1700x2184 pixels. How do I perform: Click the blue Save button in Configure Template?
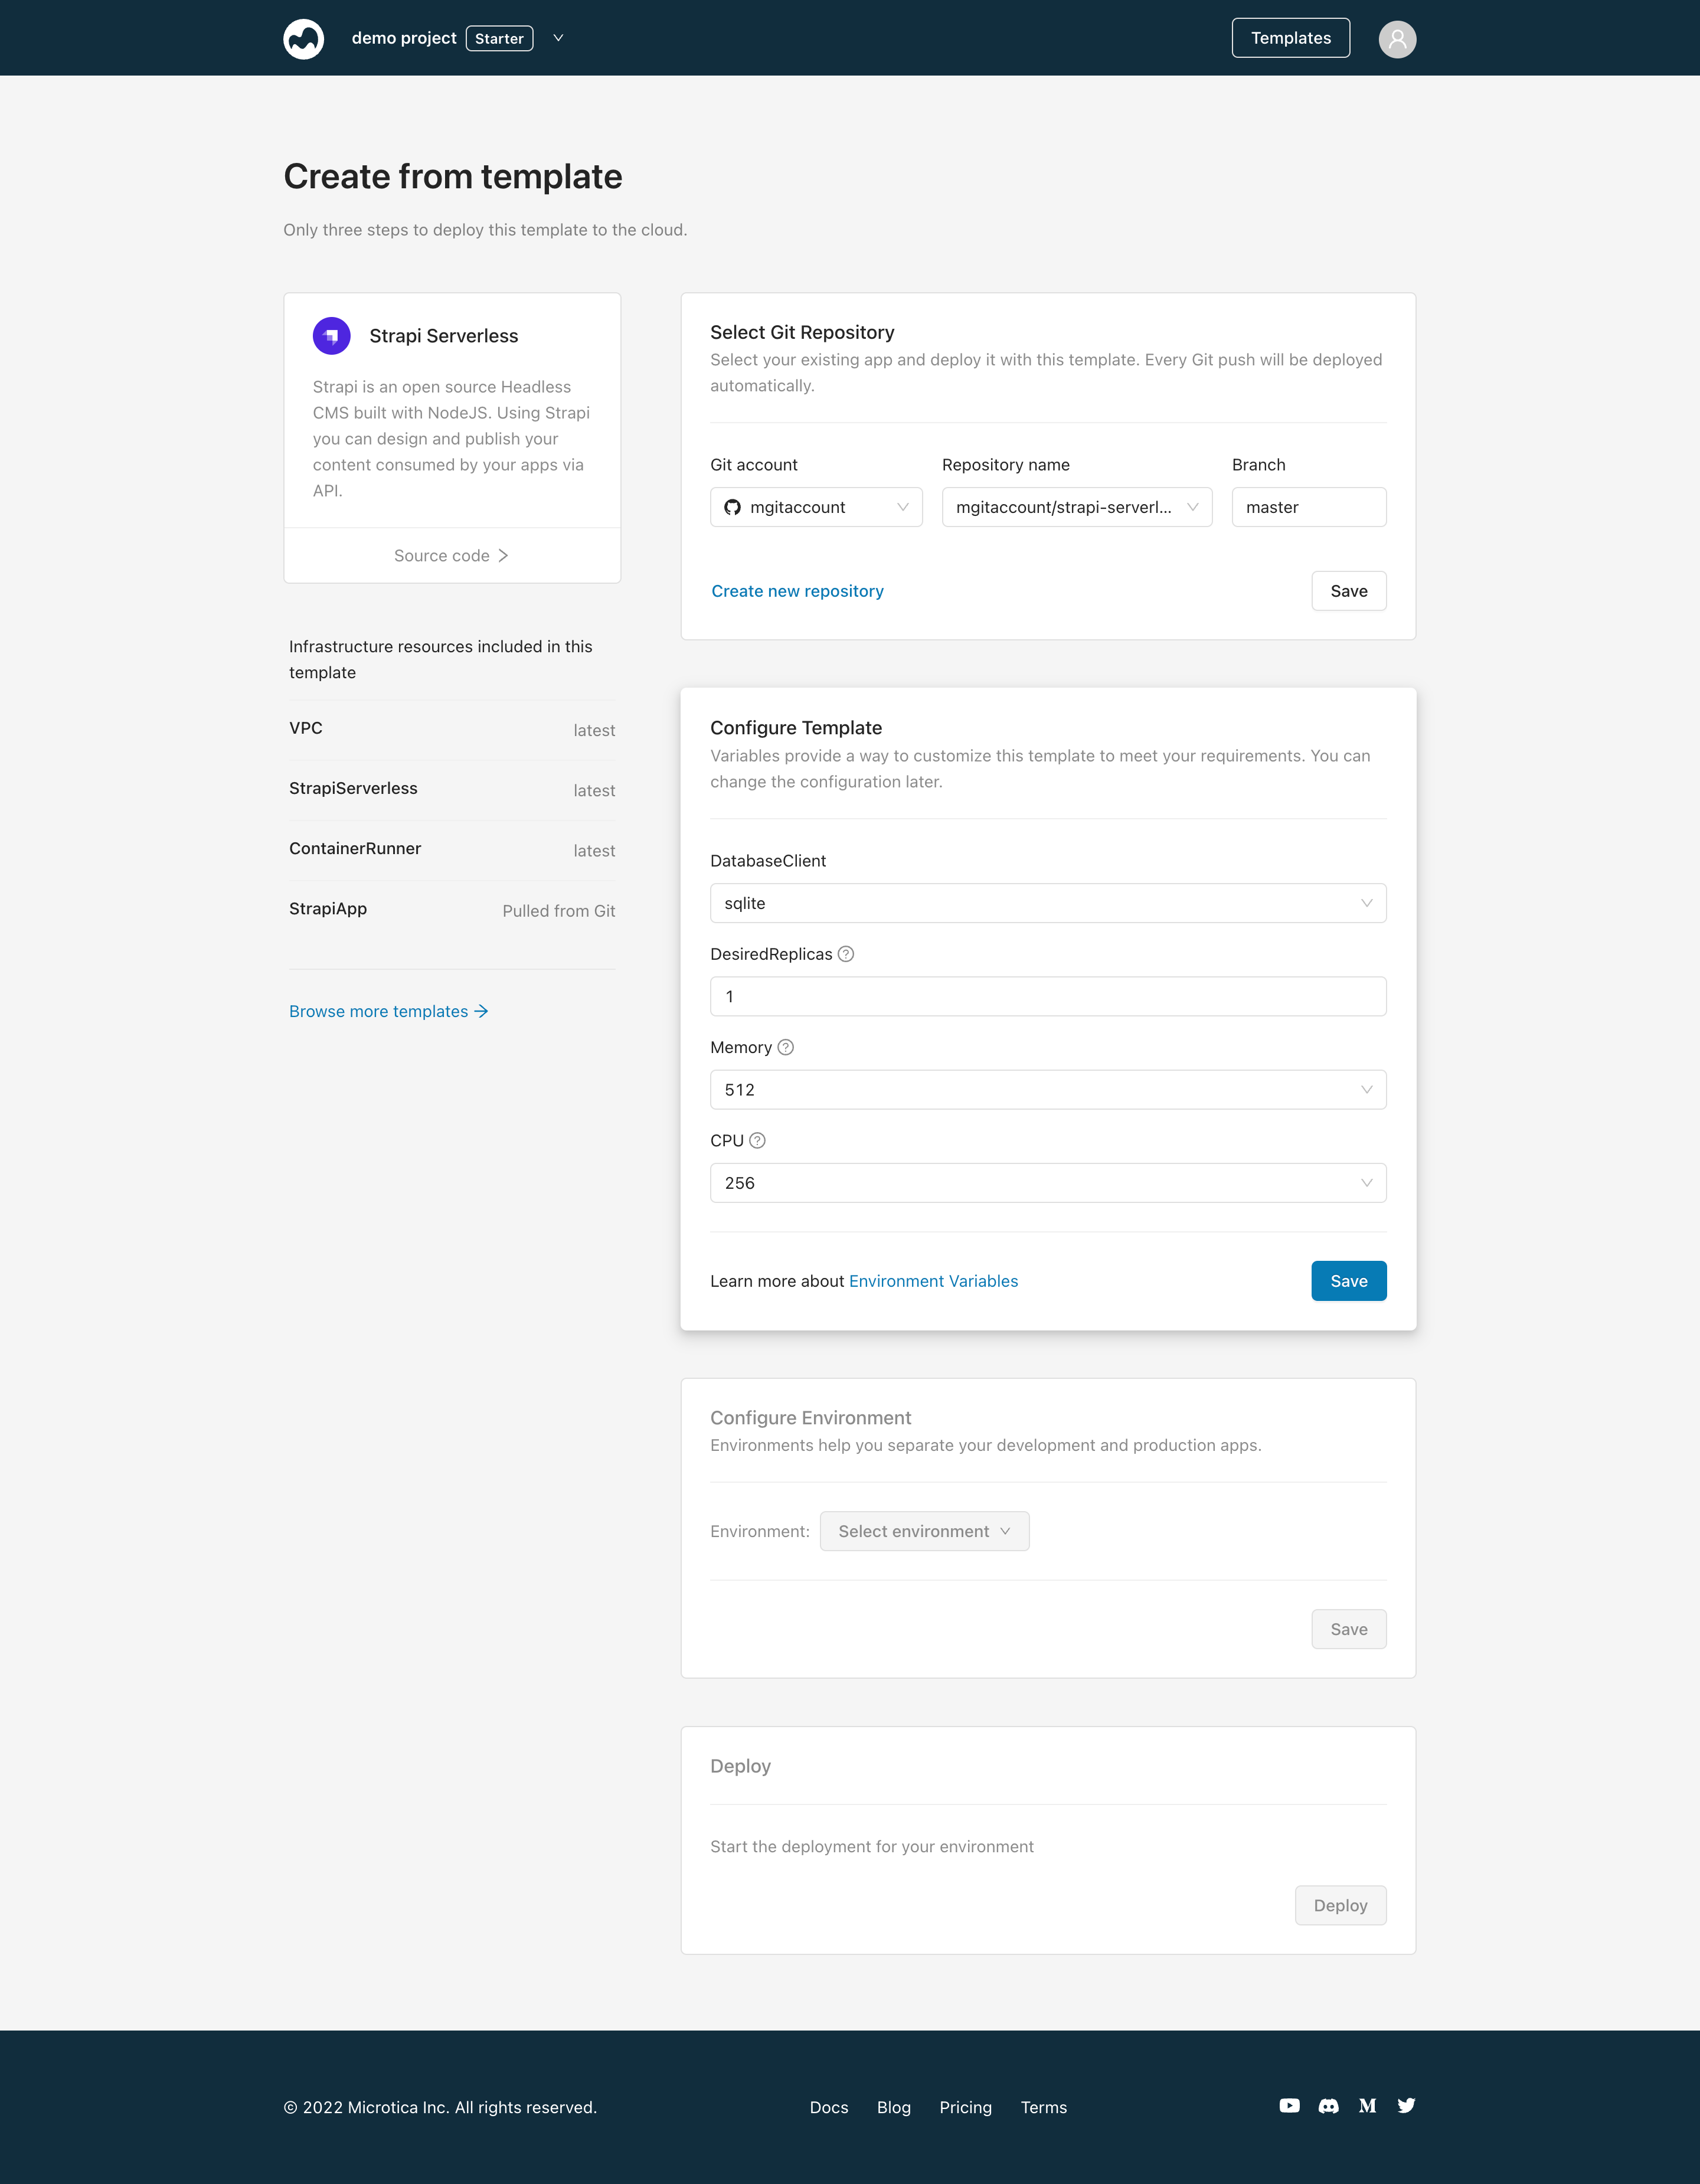[x=1349, y=1281]
